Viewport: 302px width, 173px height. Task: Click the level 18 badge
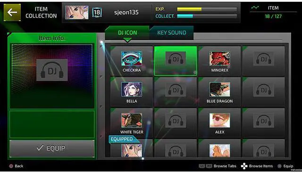[x=97, y=13]
